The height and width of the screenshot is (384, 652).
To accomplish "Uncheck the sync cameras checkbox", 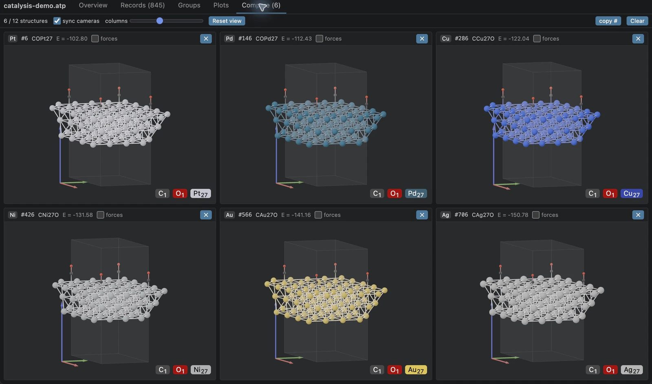I will tap(57, 21).
